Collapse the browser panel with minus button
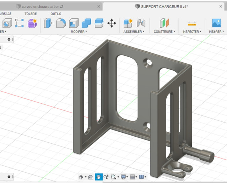The width and height of the screenshot is (227, 183). coord(9,39)
